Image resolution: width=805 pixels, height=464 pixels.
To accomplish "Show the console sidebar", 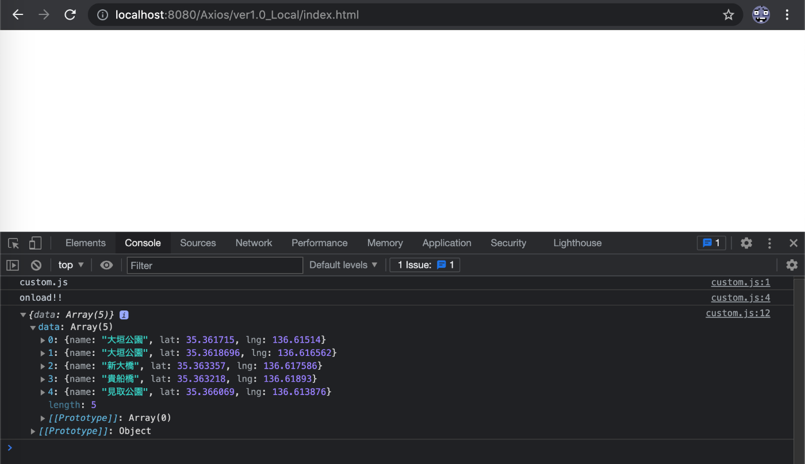I will point(13,265).
